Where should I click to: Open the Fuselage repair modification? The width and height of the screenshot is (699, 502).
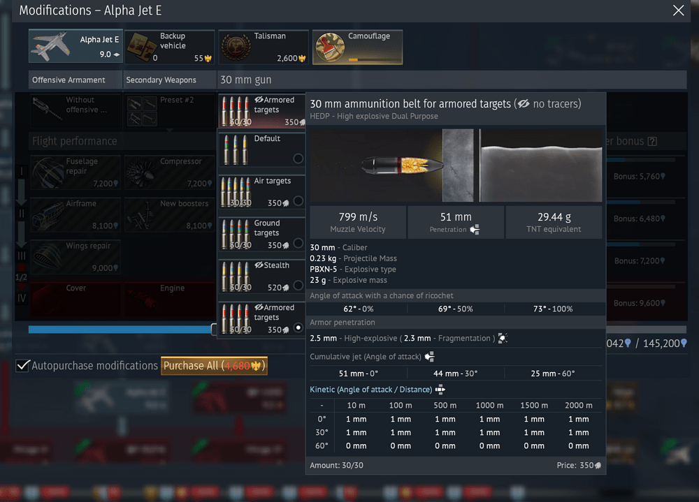[x=75, y=172]
